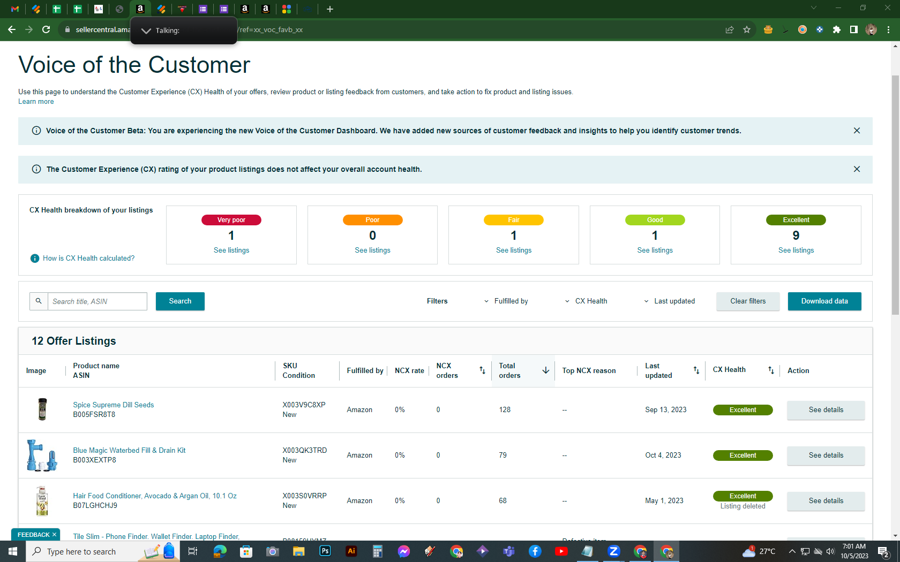
Task: Click the Search title, ASIN field
Action: tap(97, 301)
